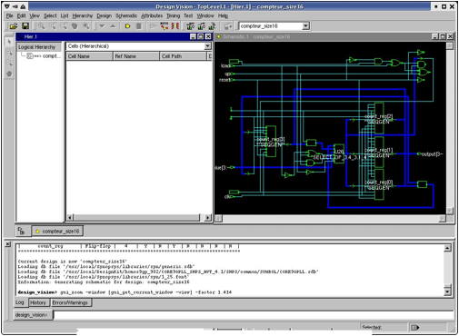Click the hierarchy tree icon beside compteur_size16 tab
The width and height of the screenshot is (459, 336).
21,231
